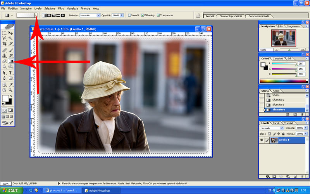Switch to the Campioni tab
The image size is (310, 194).
(x=278, y=59)
